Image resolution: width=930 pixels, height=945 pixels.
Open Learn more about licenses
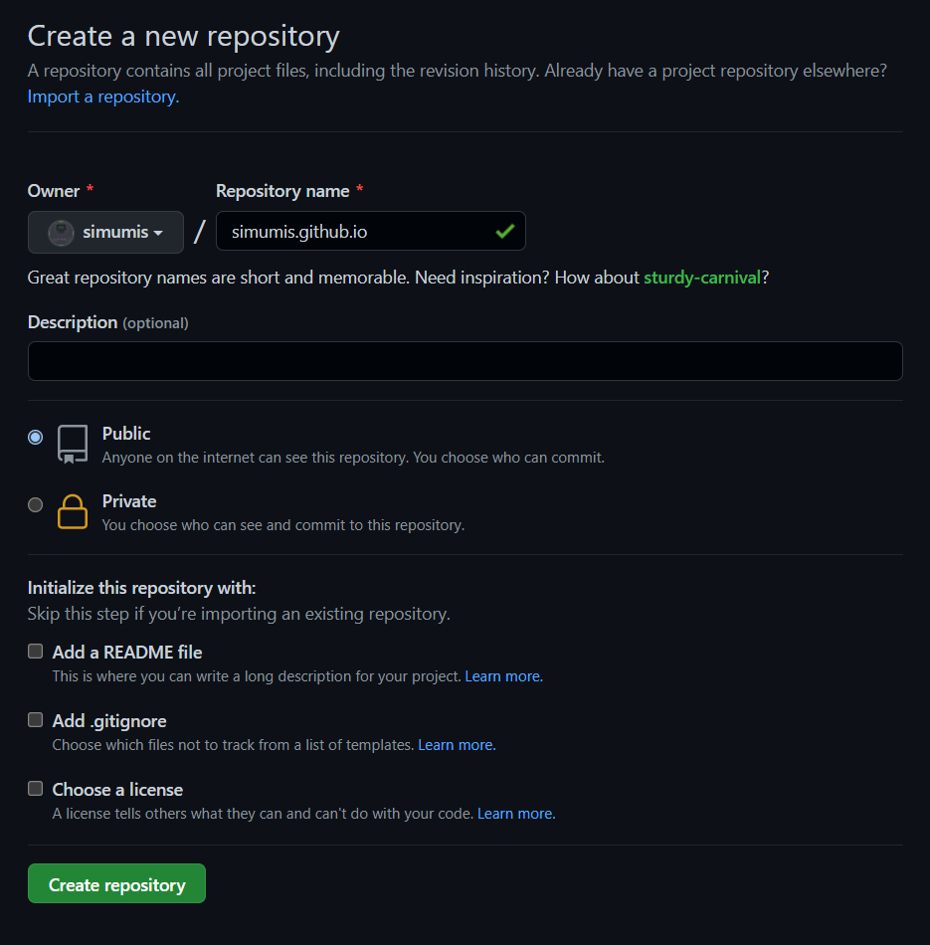(x=515, y=813)
